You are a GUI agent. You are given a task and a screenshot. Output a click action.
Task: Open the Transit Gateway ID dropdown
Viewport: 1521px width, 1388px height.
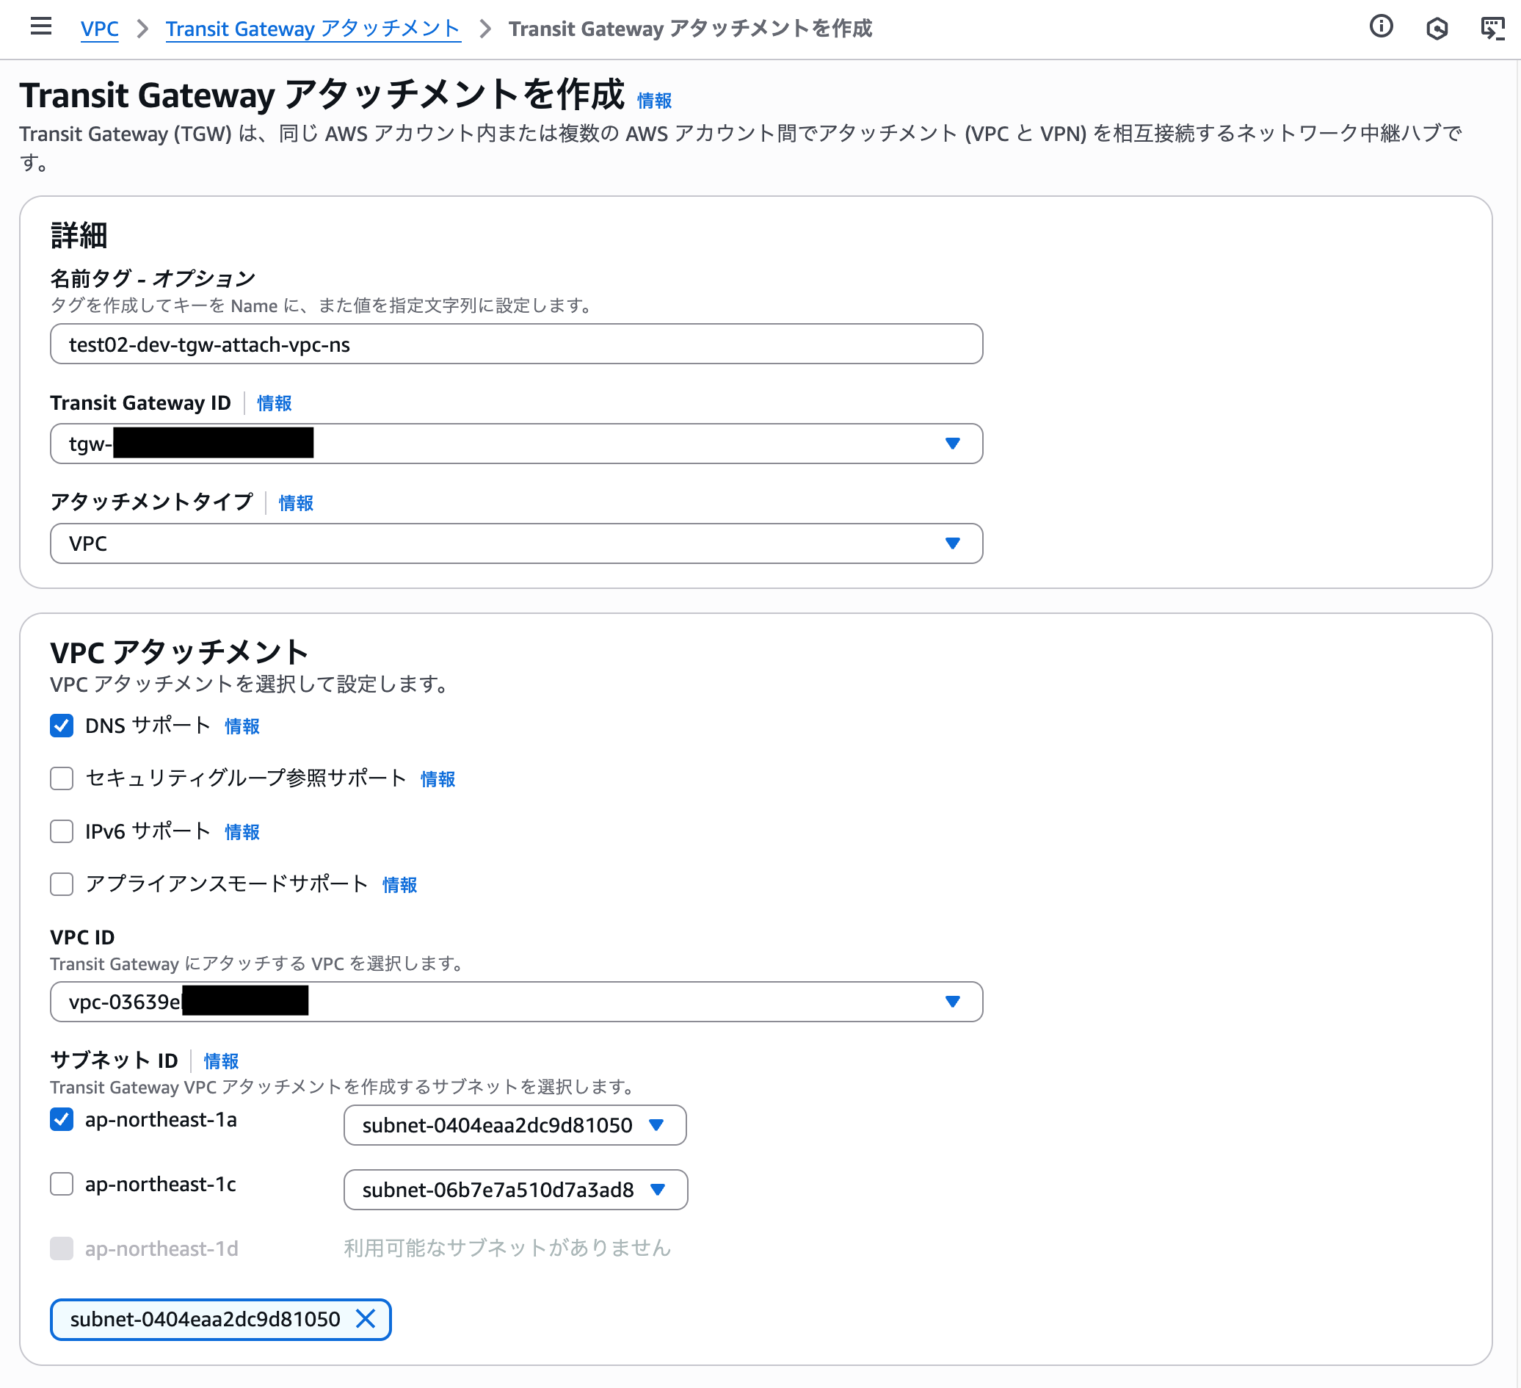(952, 444)
